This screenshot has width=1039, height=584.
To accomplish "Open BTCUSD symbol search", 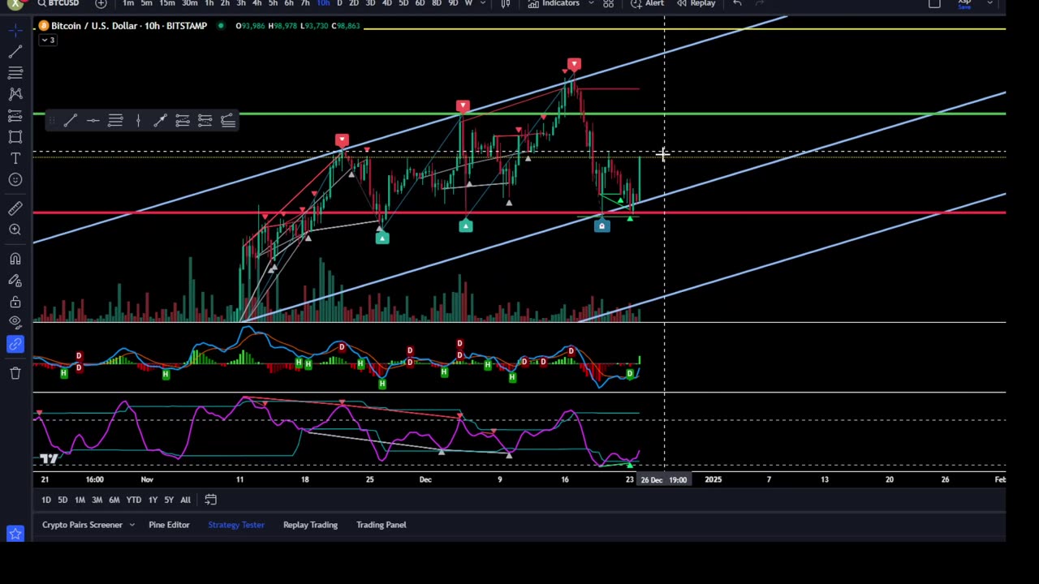I will [x=58, y=3].
